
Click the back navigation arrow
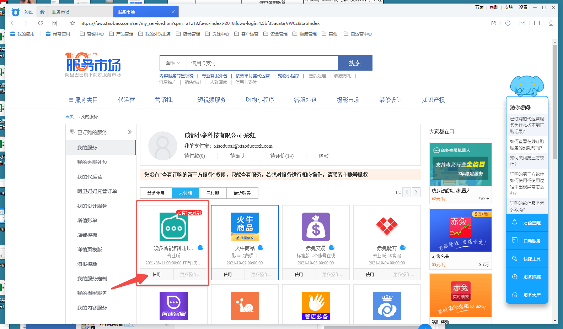[12, 23]
